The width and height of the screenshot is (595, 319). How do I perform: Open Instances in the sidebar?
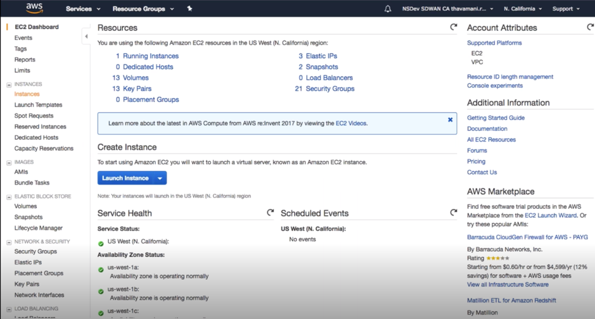coord(27,94)
